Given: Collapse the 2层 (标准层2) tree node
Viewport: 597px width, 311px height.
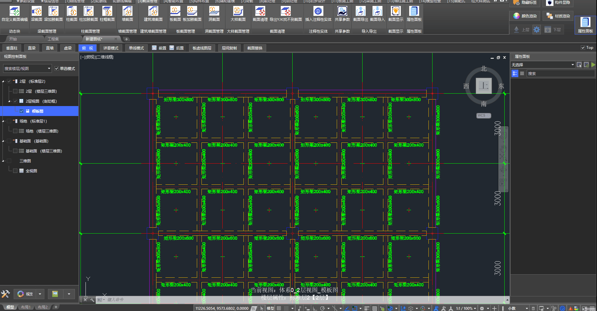Looking at the screenshot, I should pos(3,81).
